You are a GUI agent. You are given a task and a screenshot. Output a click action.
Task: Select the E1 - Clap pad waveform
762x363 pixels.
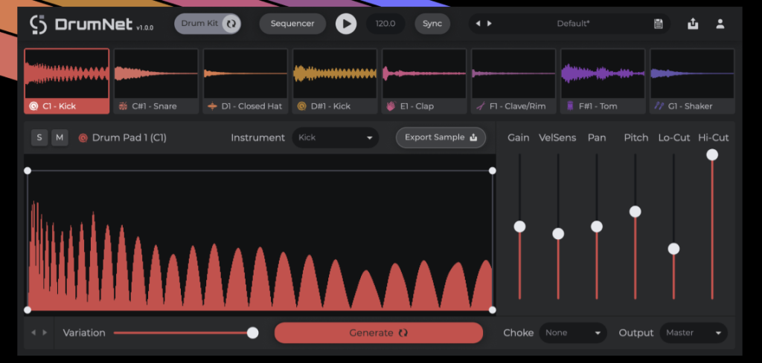pyautogui.click(x=424, y=73)
